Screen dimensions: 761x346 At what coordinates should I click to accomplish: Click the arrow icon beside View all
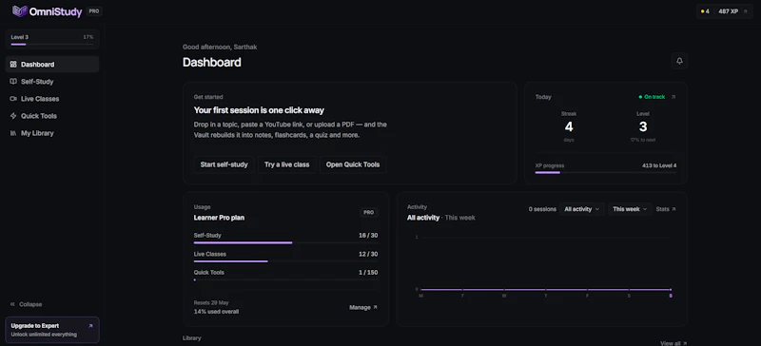point(685,343)
